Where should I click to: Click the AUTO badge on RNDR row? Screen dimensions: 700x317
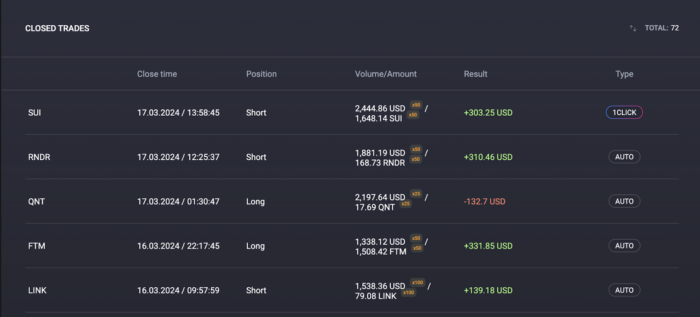[x=624, y=157]
